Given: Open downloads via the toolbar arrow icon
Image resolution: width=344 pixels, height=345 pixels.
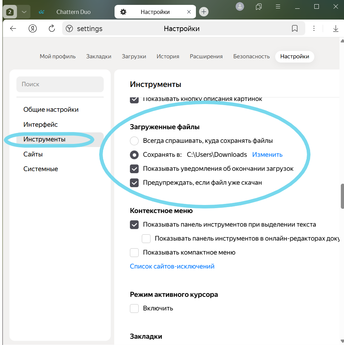Looking at the screenshot, I should 336,29.
